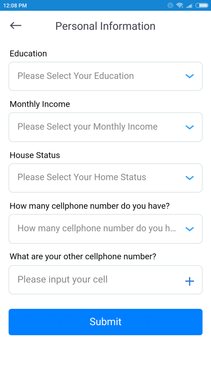Tap the battery icon in status bar
211x376 pixels.
(x=202, y=5)
